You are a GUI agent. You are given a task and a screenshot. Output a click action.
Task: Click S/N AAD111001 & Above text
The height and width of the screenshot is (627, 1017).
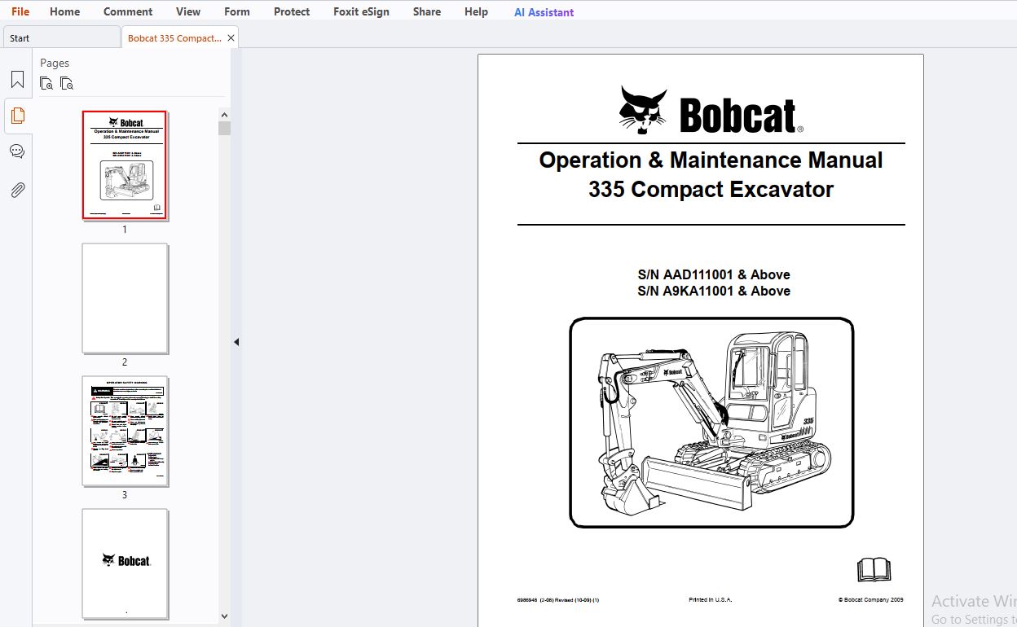(714, 274)
